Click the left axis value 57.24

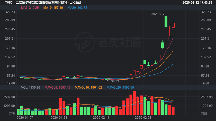pyautogui.click(x=11, y=76)
